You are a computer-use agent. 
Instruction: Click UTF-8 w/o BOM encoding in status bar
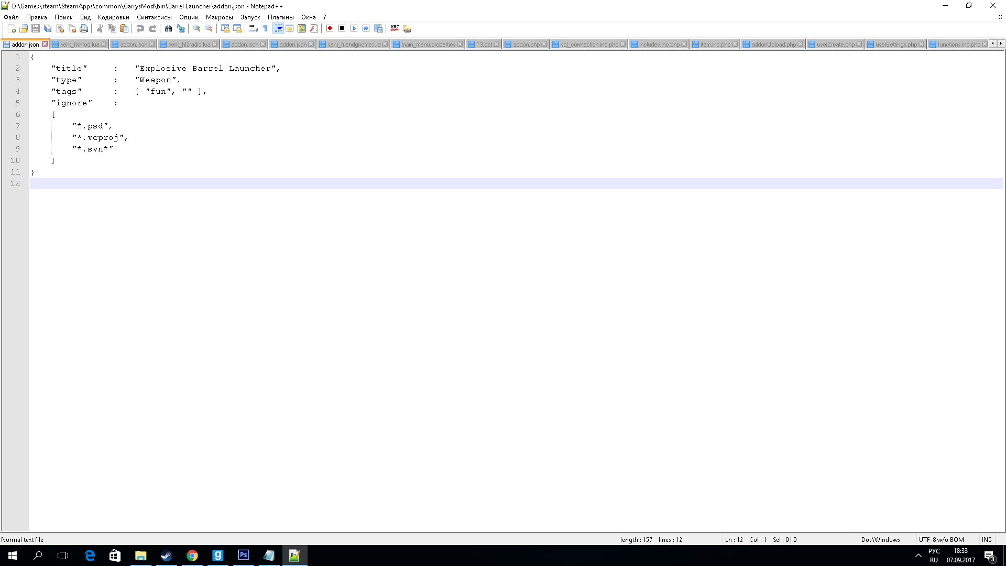(x=941, y=540)
